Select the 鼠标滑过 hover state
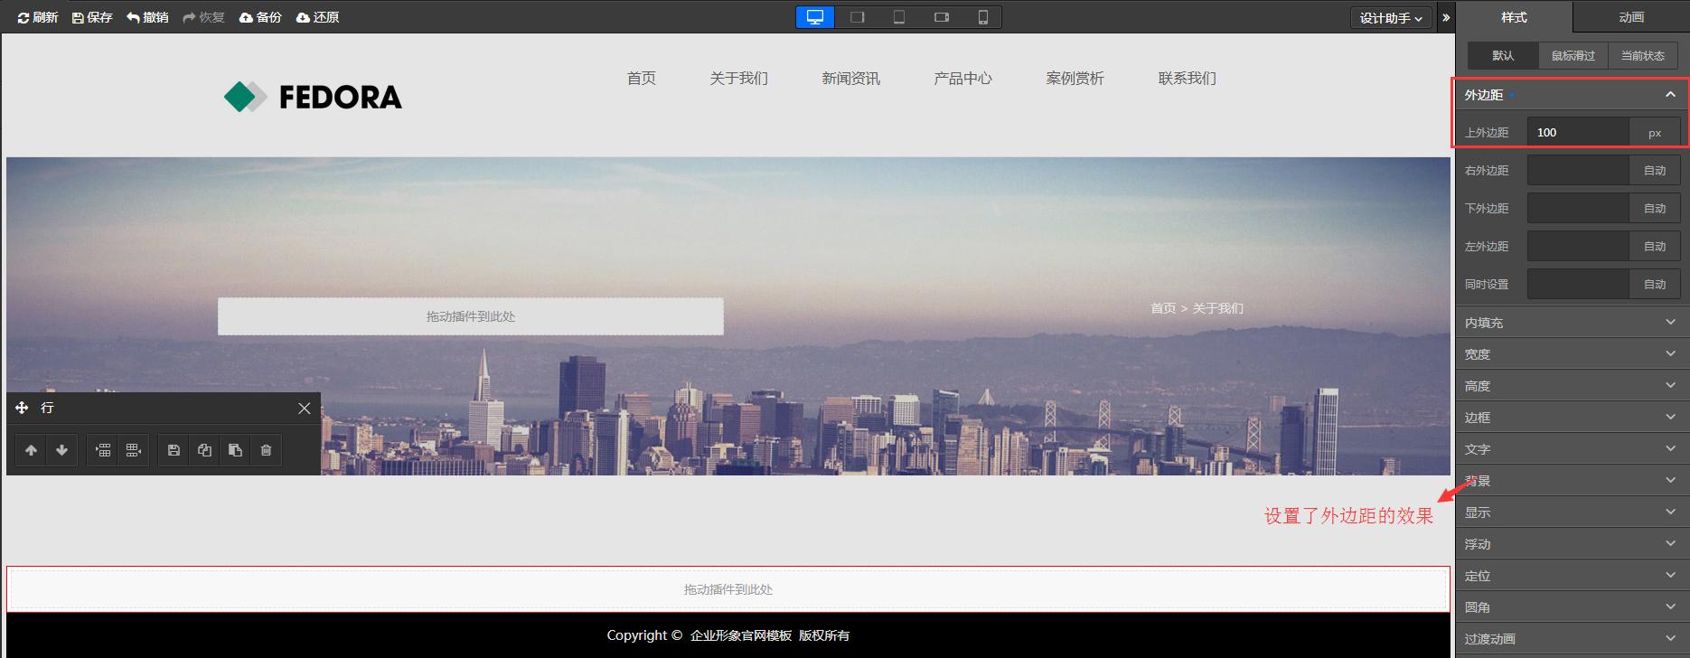The height and width of the screenshot is (658, 1690). click(1573, 56)
